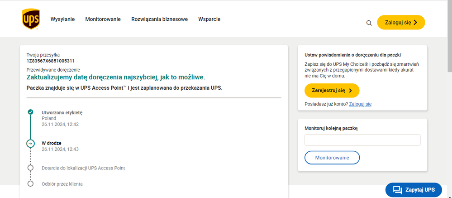Screen dimensions: 452x198
Task: Click the arrow 'W drodze' status marker
Action: click(30, 144)
